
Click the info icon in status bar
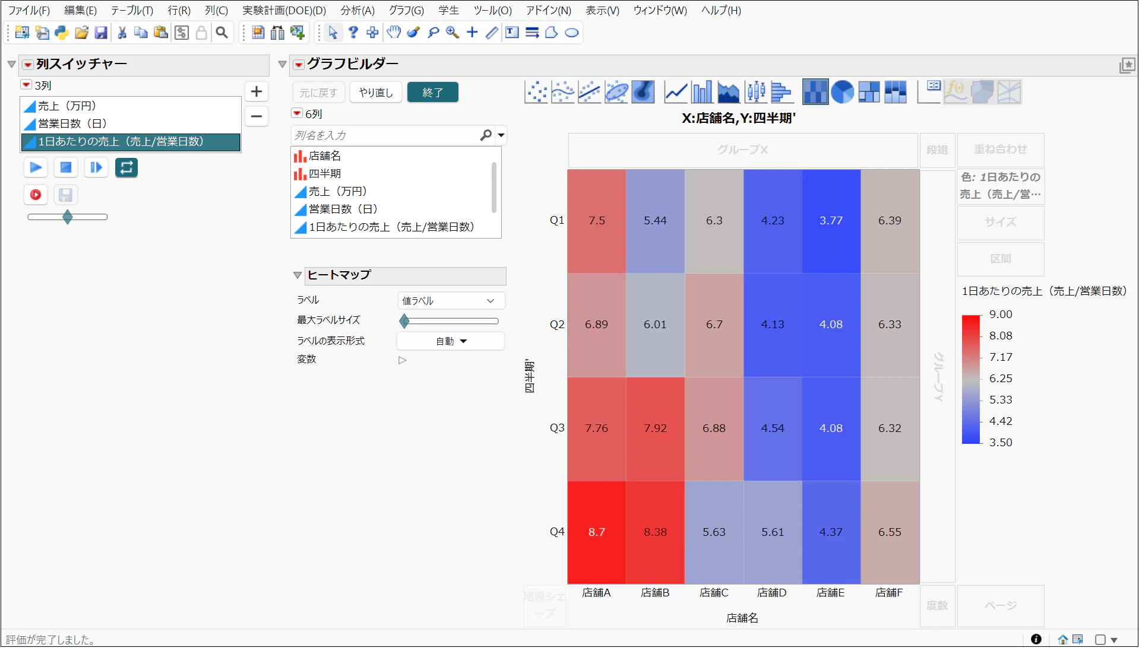tap(1036, 639)
